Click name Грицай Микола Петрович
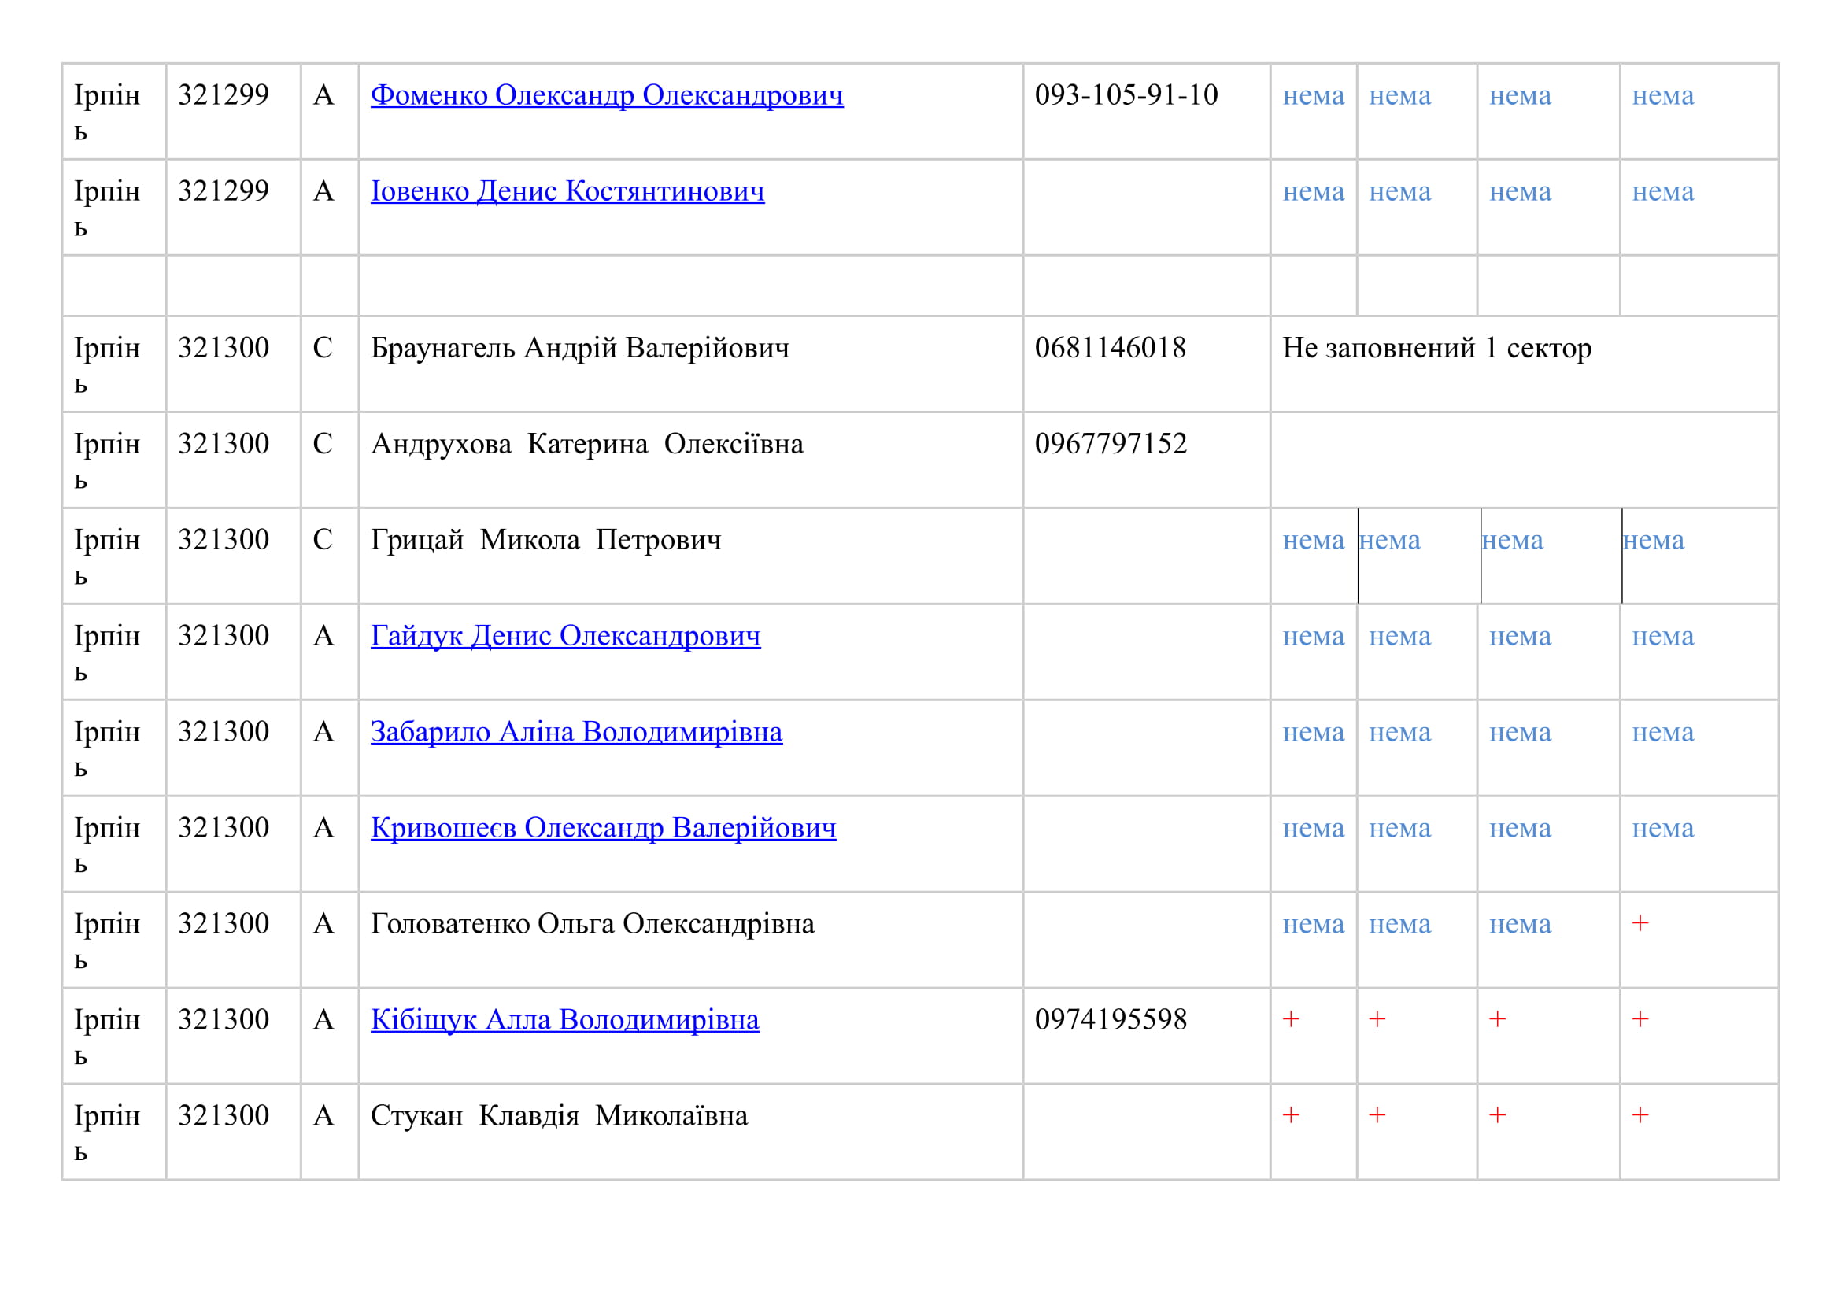 click(x=545, y=540)
